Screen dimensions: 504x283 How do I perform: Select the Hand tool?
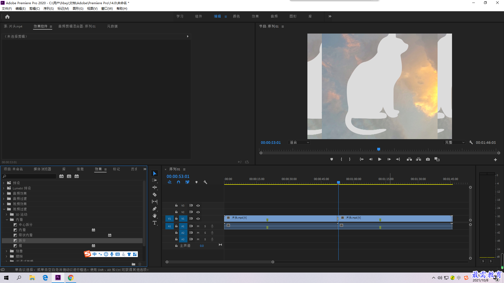[x=155, y=216]
